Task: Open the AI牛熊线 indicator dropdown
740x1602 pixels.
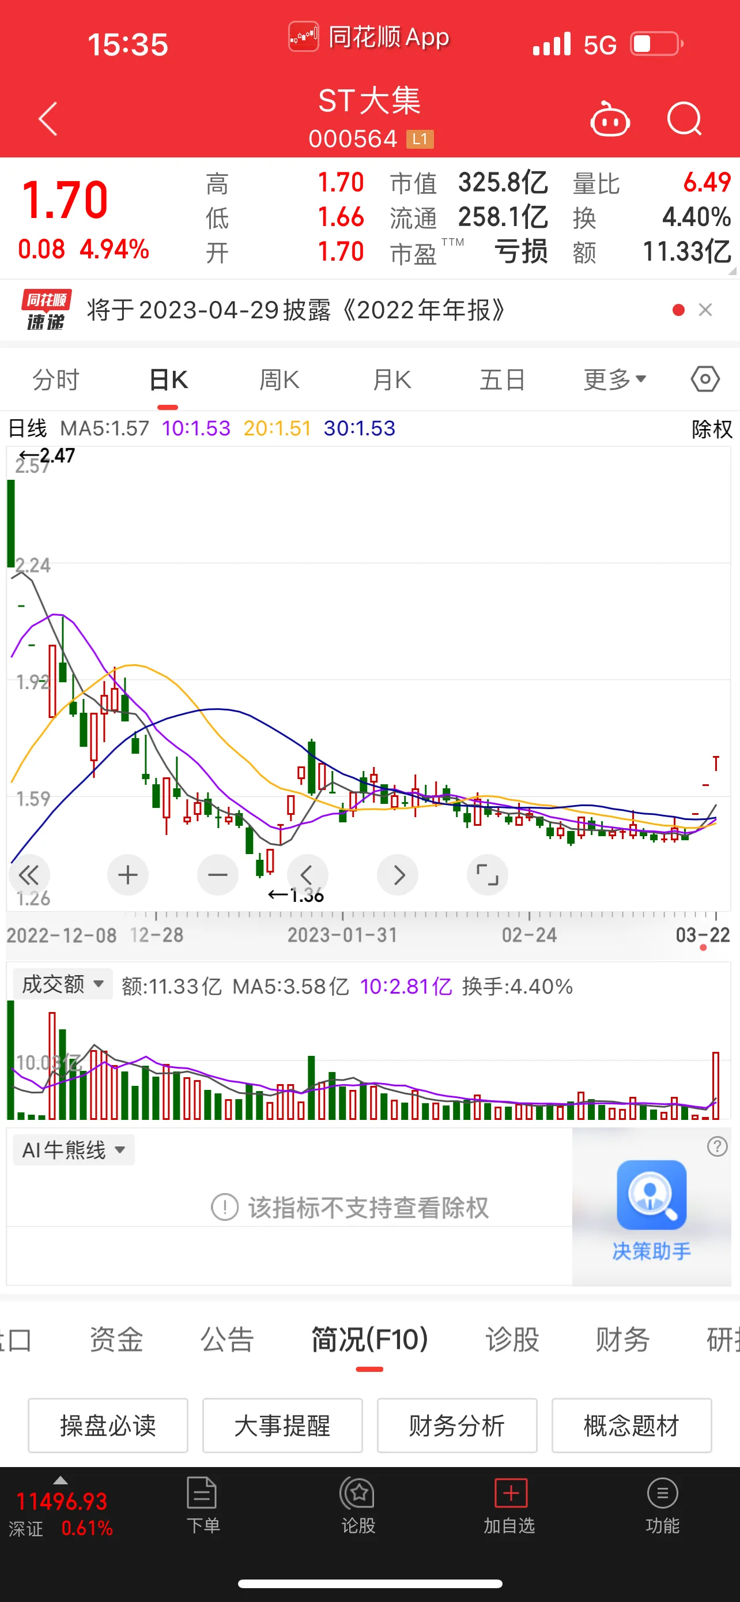Action: [74, 1149]
